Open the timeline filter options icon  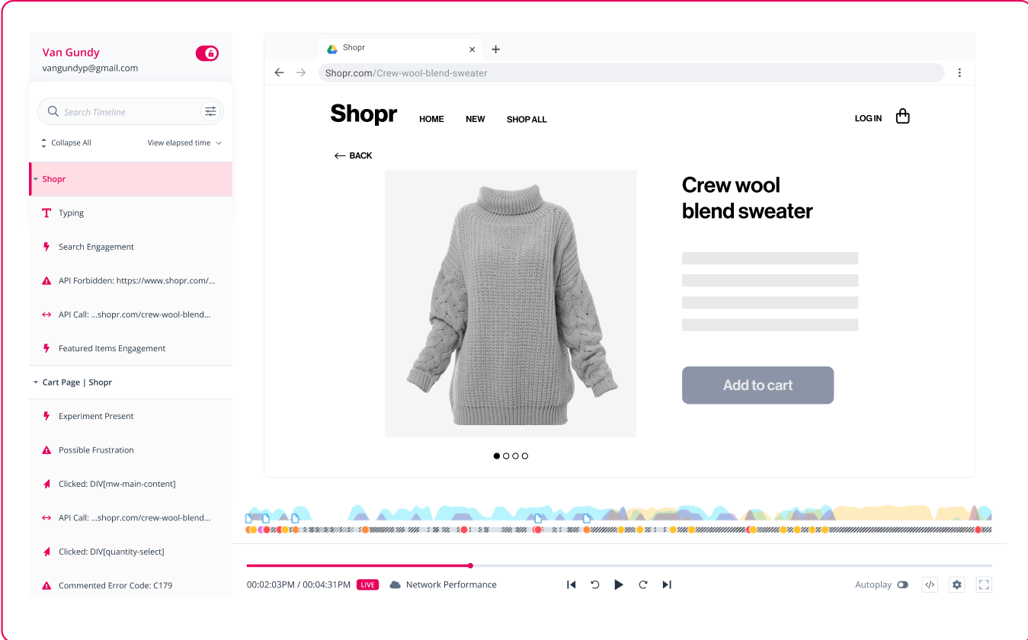(x=210, y=111)
